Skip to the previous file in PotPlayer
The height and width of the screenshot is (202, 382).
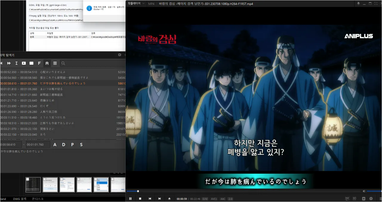(x=150, y=198)
